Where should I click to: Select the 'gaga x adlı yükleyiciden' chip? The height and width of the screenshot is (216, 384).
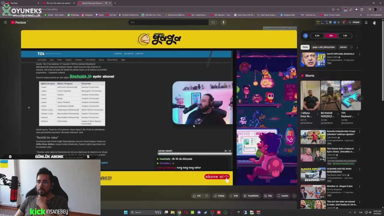323,47
